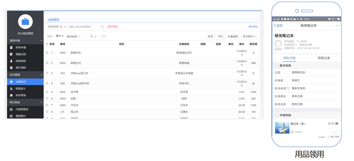Viewport: 354px width, 161px height.
Task: Click the 15,000.00 price cell
Action: [x=242, y=73]
